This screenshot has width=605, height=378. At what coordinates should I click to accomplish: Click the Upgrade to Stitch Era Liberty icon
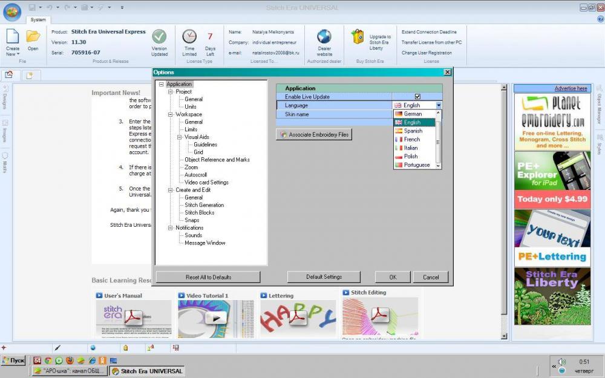click(358, 37)
